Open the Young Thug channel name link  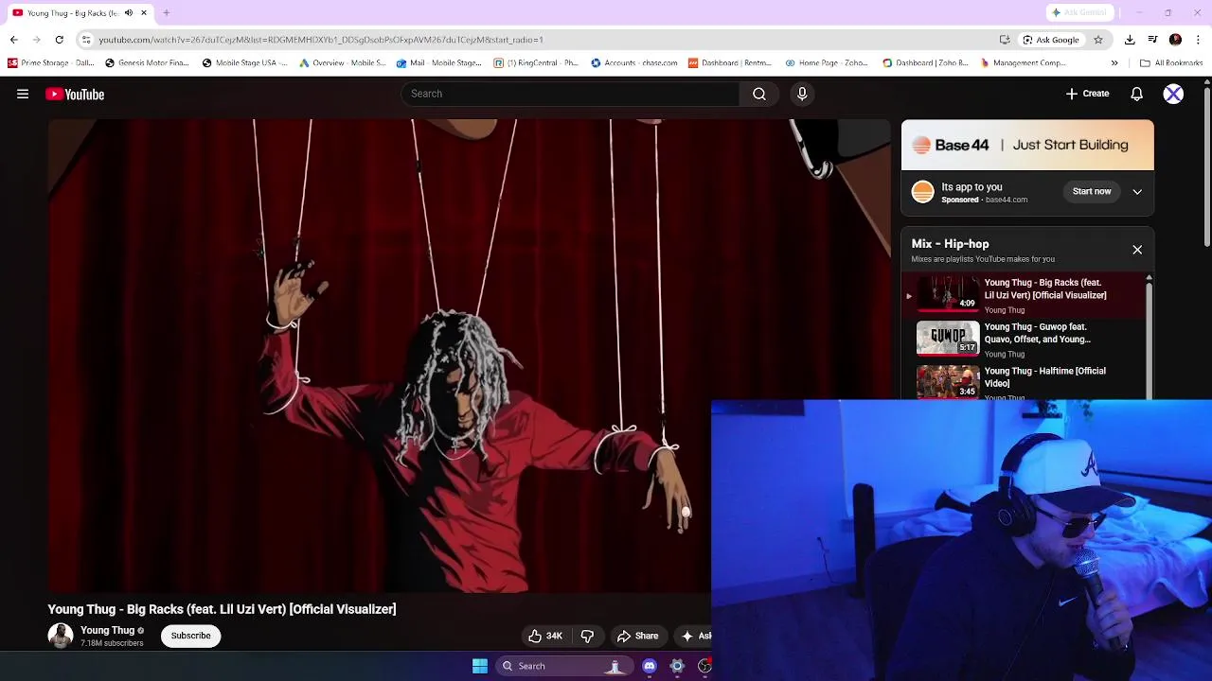coord(107,630)
